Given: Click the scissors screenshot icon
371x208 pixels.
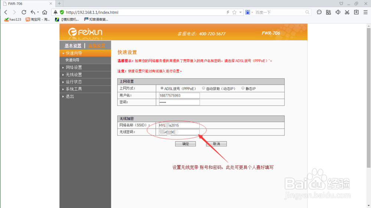Looking at the screenshot, I should 347,12.
